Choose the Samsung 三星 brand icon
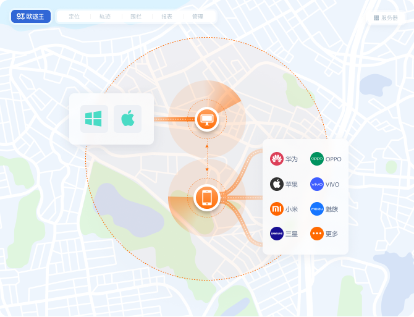Viewport: 414px width, 317px height. (x=277, y=234)
